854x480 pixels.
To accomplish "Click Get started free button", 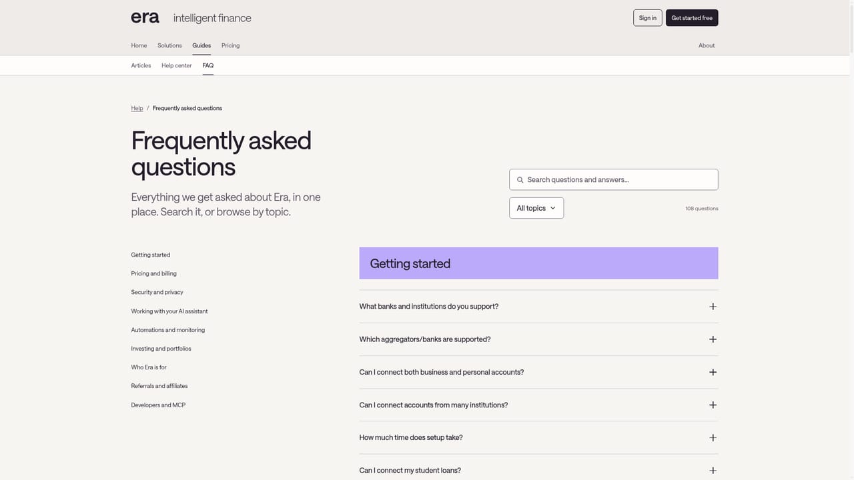I will [692, 18].
